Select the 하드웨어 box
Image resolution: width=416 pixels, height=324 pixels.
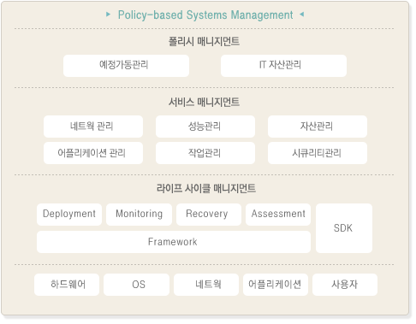67,285
